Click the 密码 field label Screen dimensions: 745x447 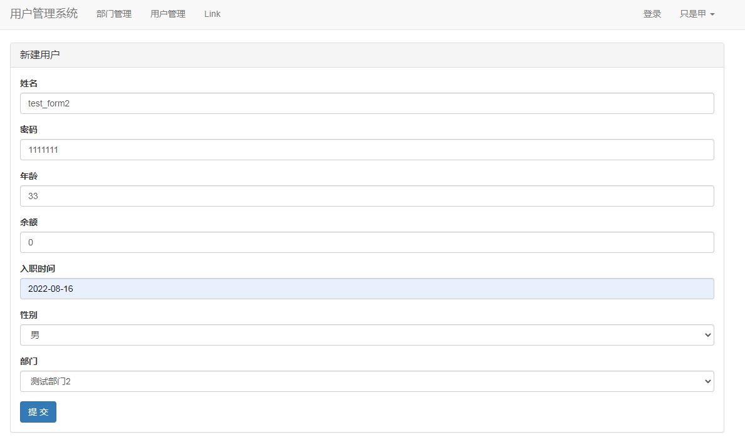click(x=28, y=130)
